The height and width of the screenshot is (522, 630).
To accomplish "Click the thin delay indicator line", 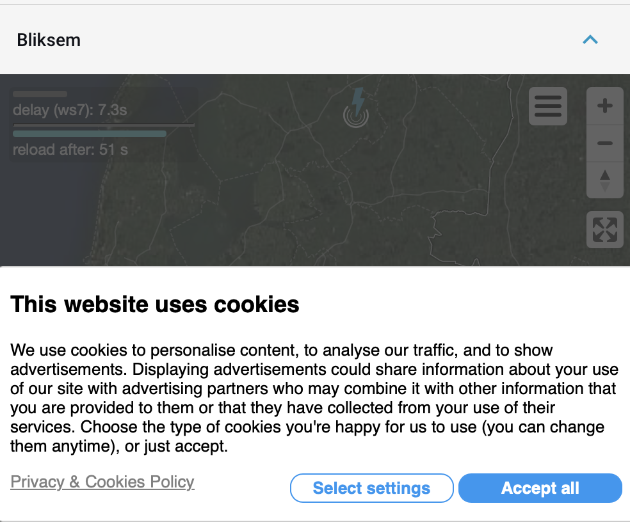I will (x=104, y=125).
